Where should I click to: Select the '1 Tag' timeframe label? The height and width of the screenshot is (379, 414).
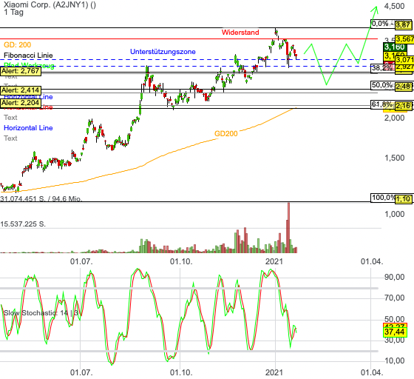[13, 12]
